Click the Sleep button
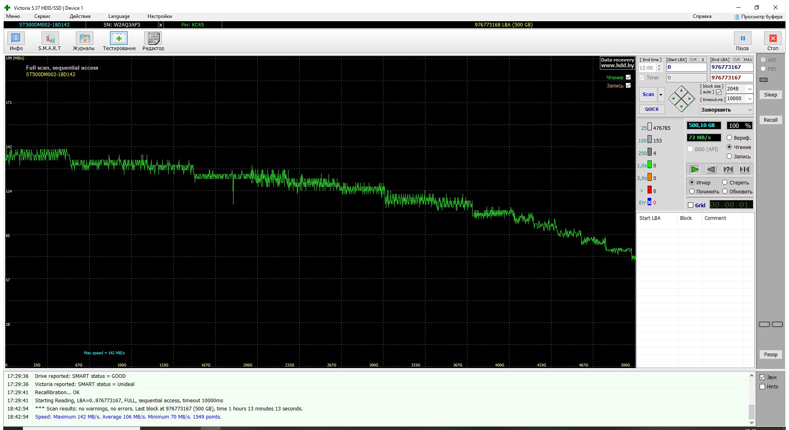 pyautogui.click(x=770, y=95)
